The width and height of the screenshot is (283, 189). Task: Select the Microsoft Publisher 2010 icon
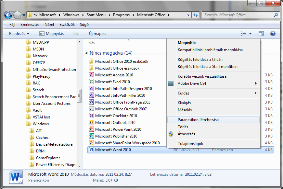[91, 136]
